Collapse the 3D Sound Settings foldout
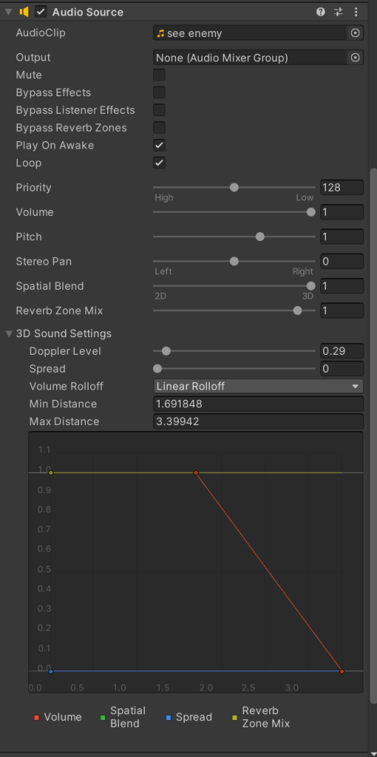The image size is (377, 757). point(9,333)
